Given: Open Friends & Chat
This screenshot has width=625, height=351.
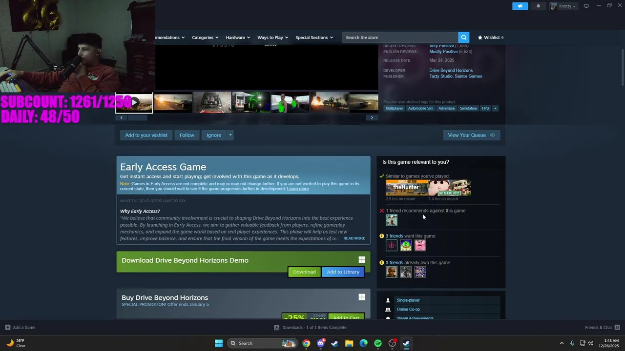Looking at the screenshot, I should pos(603,328).
